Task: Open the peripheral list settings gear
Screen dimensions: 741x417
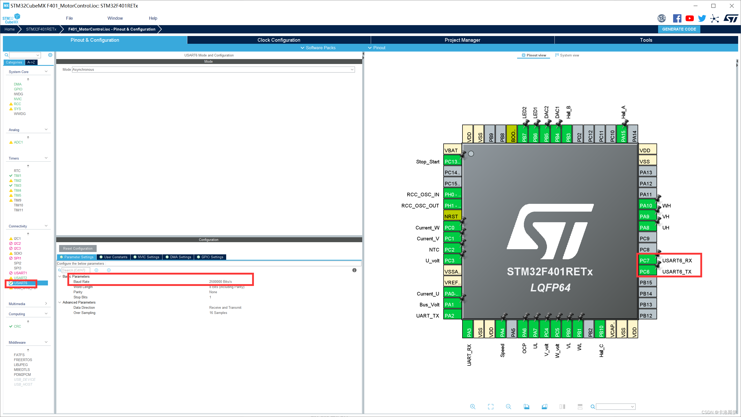Action: (50, 55)
